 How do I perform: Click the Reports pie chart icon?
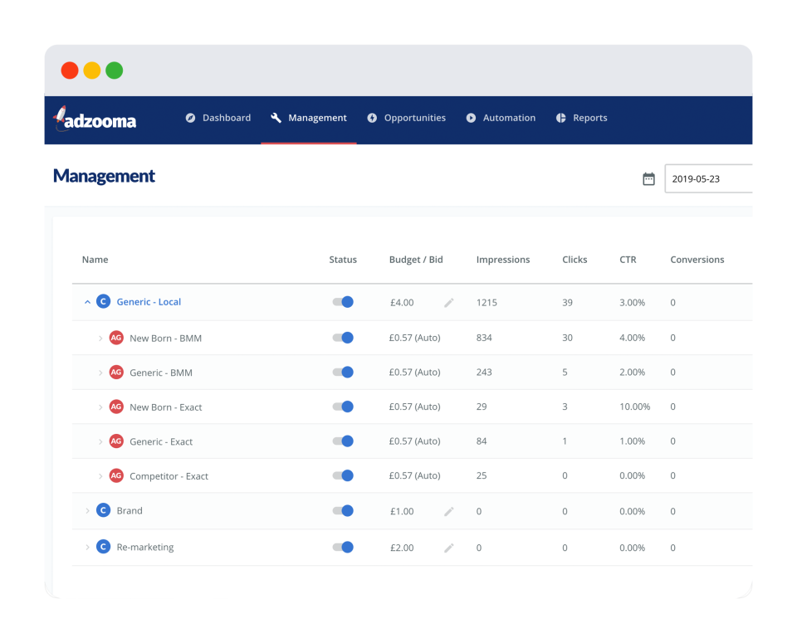[560, 118]
